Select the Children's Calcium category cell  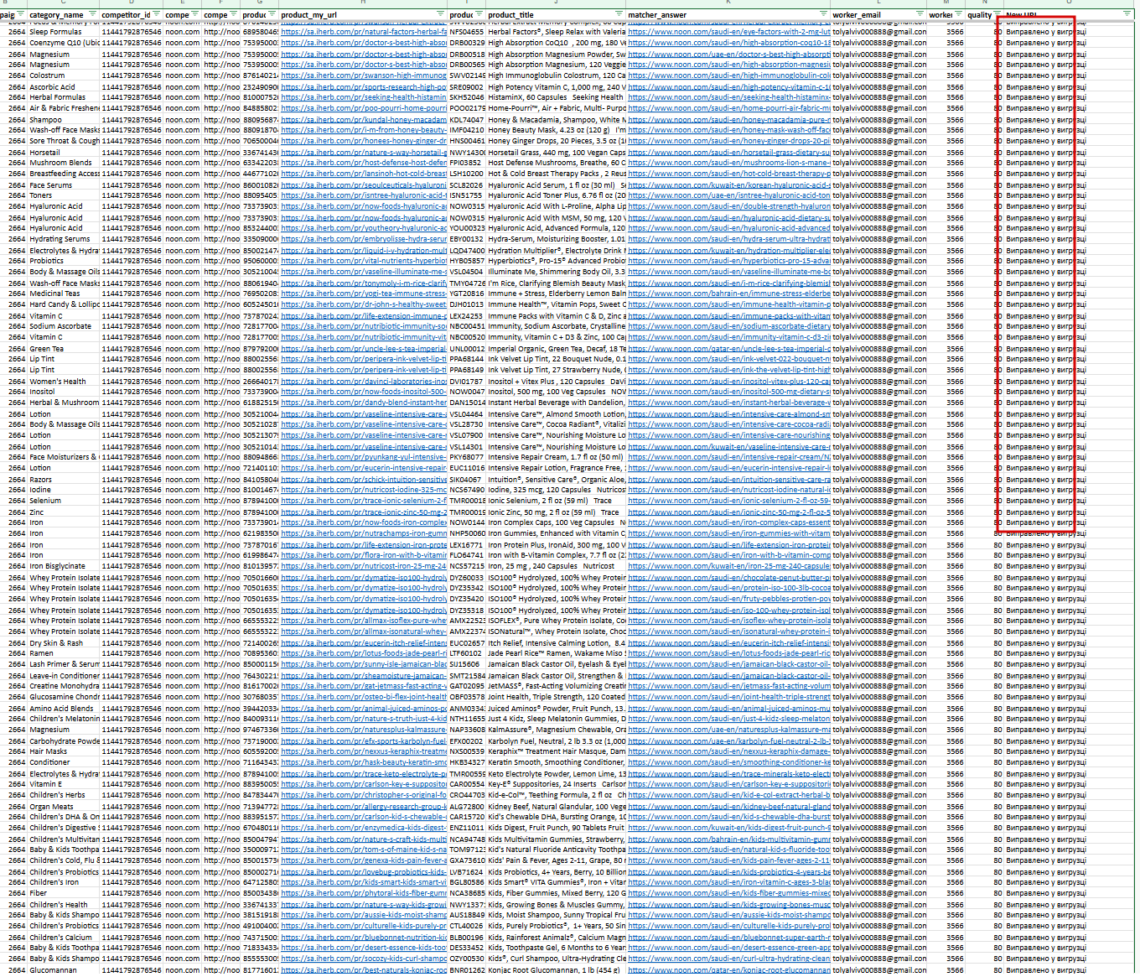[64, 938]
